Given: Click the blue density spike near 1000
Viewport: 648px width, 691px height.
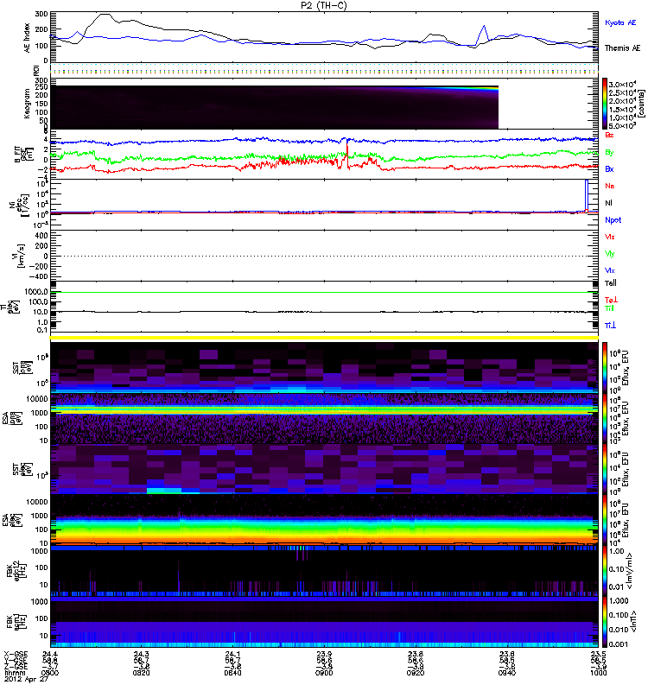Looking at the screenshot, I should point(588,194).
